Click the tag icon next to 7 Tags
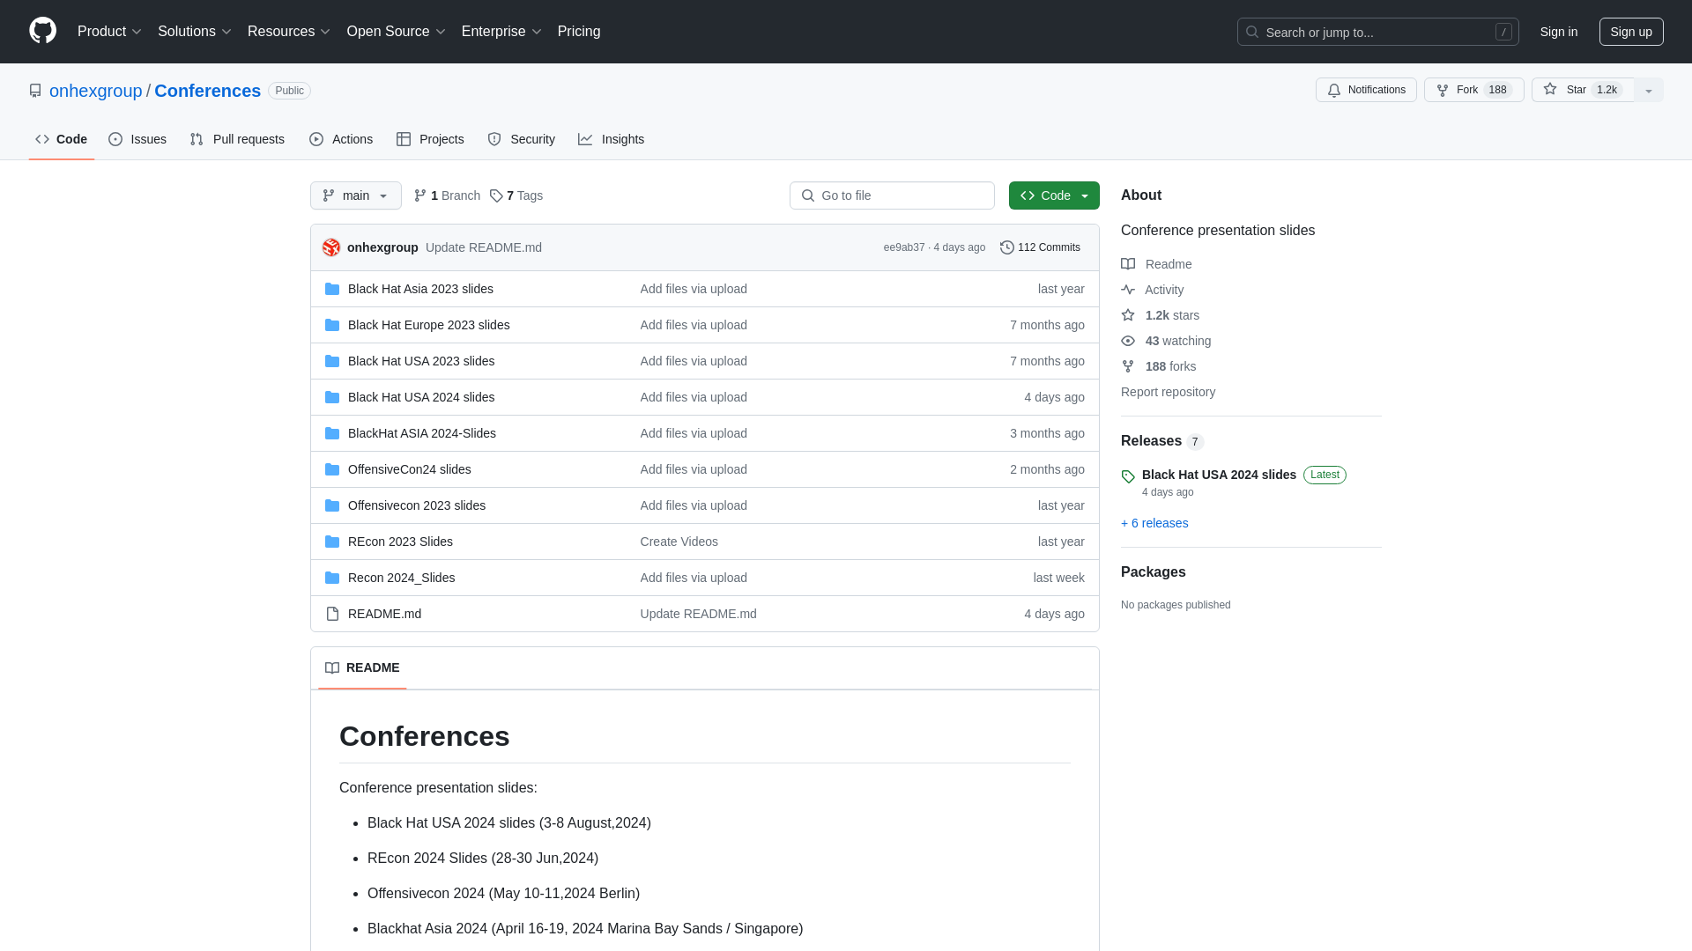The image size is (1692, 951). [496, 195]
